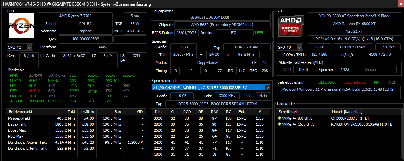The image size is (404, 161).
Task: Open the CPU #0 selector dropdown
Action: click(30, 47)
